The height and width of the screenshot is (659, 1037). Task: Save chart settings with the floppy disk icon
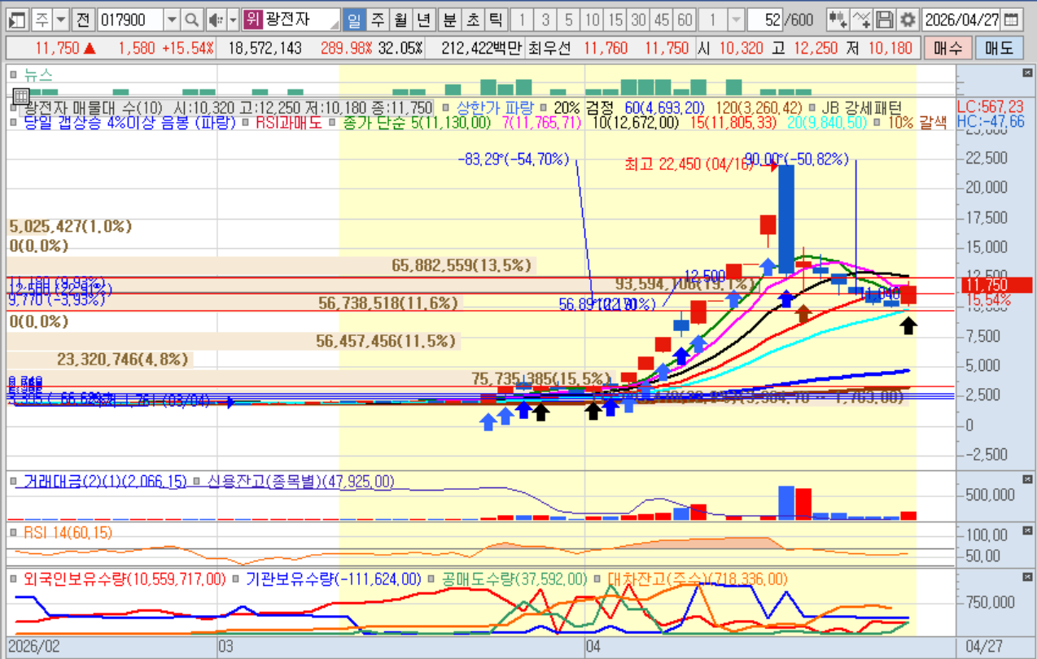pos(886,20)
